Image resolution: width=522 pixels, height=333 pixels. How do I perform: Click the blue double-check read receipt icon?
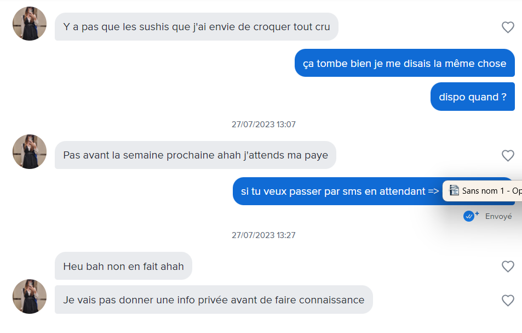tap(470, 216)
